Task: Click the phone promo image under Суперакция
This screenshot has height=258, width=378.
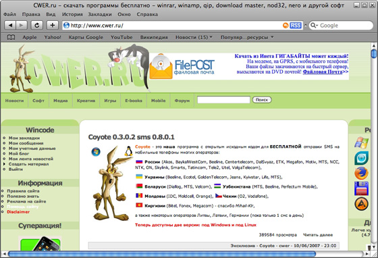Action: pos(40,244)
